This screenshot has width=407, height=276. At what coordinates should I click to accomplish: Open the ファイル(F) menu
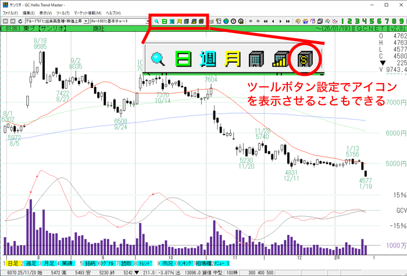point(10,12)
